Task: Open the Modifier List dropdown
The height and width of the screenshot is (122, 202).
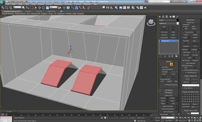Action: click(169, 24)
